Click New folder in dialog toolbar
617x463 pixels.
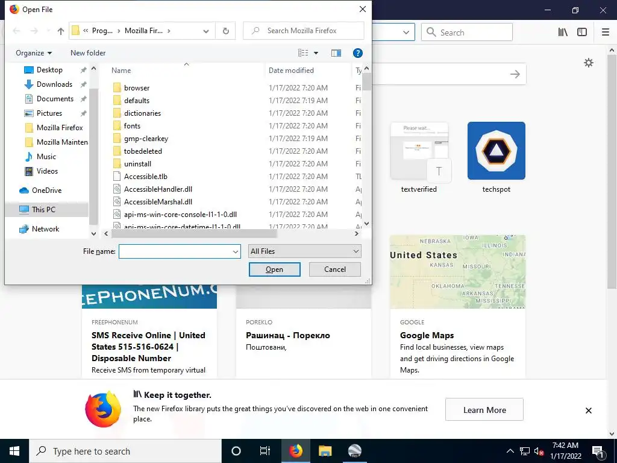click(x=88, y=53)
